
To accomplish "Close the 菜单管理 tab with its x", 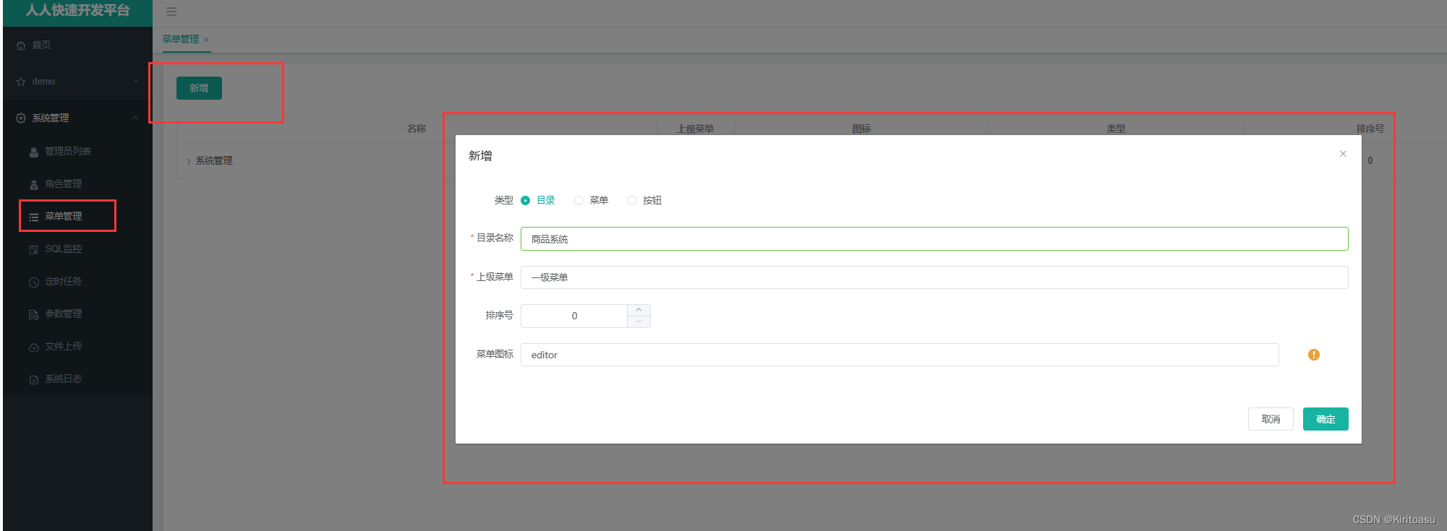I will [206, 40].
